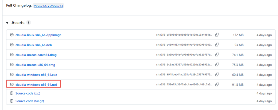Select hash text sha256:6c5aa38357d83dad221da22e9932c…
This screenshot has width=278, height=110.
coord(184,65)
